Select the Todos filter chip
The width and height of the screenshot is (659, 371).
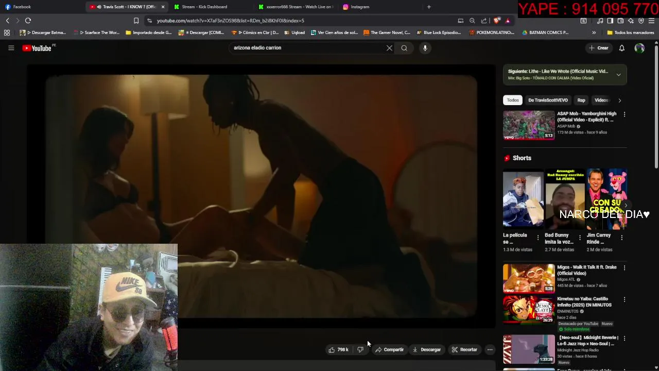click(x=513, y=100)
